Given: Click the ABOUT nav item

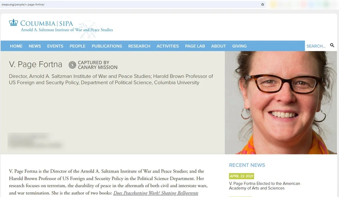Looking at the screenshot, I should coord(218,46).
